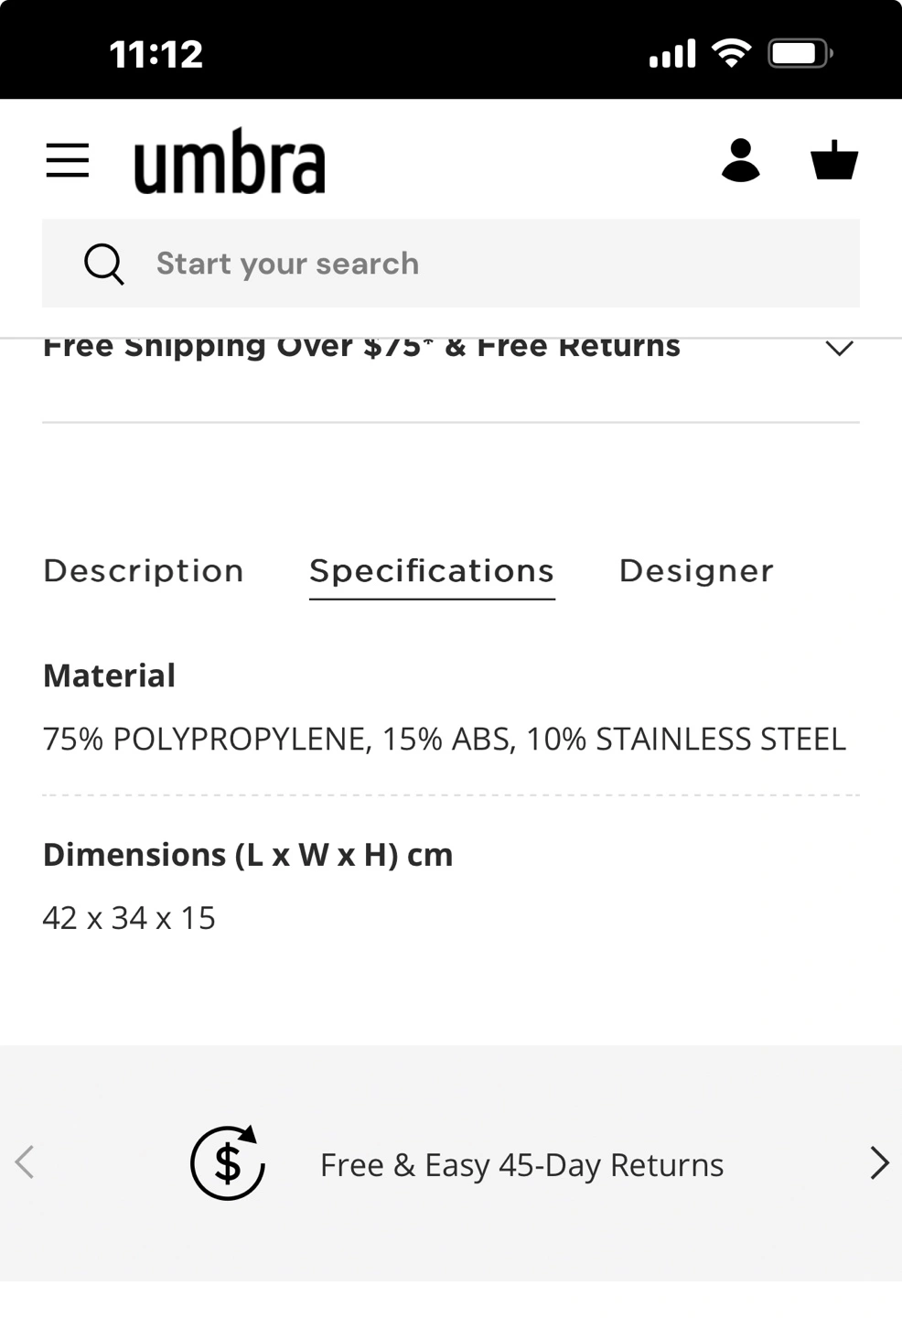This screenshot has height=1318, width=902.
Task: Tap the 11:12 clock in status bar
Action: pos(156,54)
